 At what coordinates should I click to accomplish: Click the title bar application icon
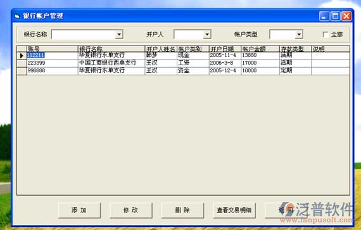pyautogui.click(x=17, y=16)
